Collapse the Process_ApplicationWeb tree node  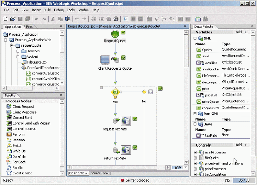pyautogui.click(x=5, y=40)
